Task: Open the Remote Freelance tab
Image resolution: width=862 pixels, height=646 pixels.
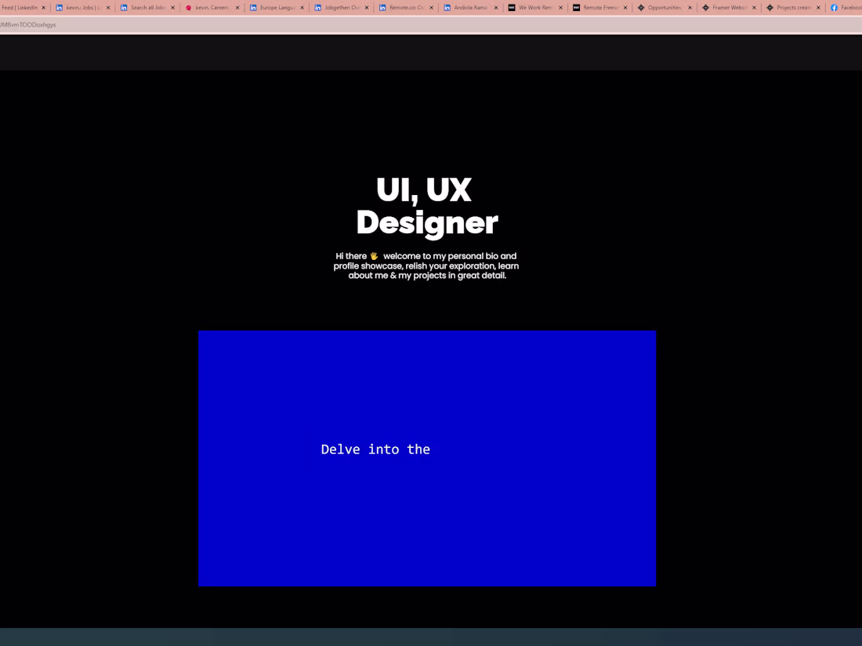Action: [x=599, y=8]
